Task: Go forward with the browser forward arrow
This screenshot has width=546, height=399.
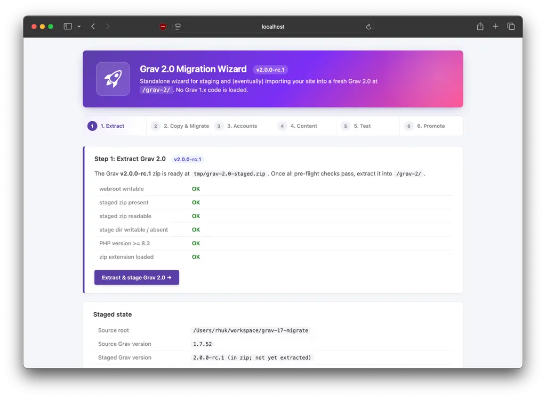Action: [x=107, y=27]
